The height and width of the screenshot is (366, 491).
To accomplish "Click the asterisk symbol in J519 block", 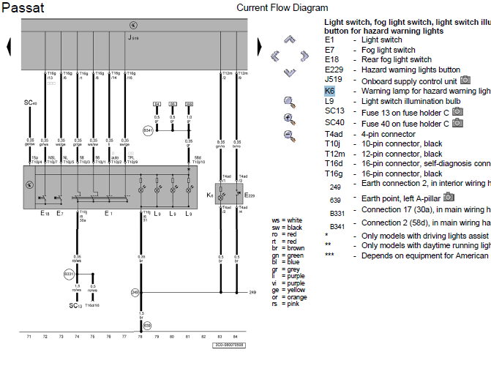I will [133, 25].
